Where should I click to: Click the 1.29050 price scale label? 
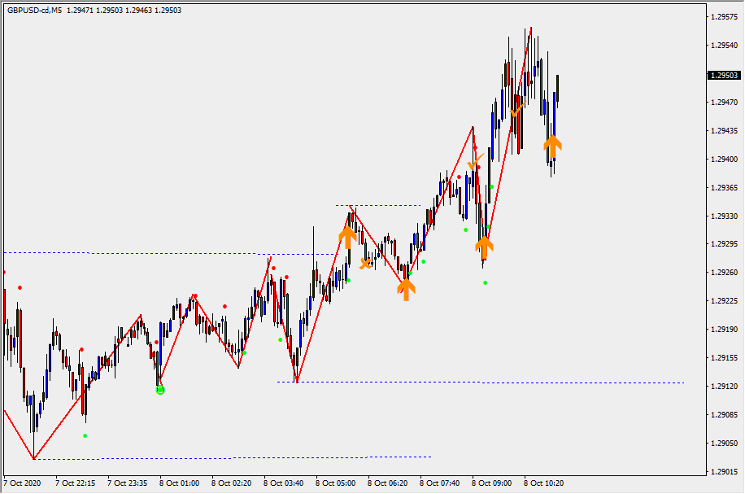723,444
